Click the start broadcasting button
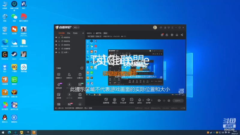240x135 pixels. (178, 100)
